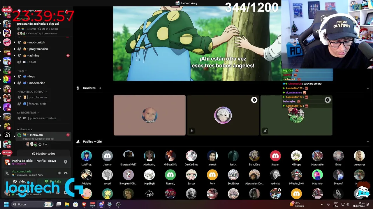The width and height of the screenshot is (373, 209).
Task: Open Discord from the taskbar
Action: click(x=101, y=204)
